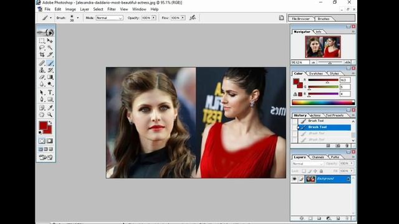Select the Blur tool

42,84
